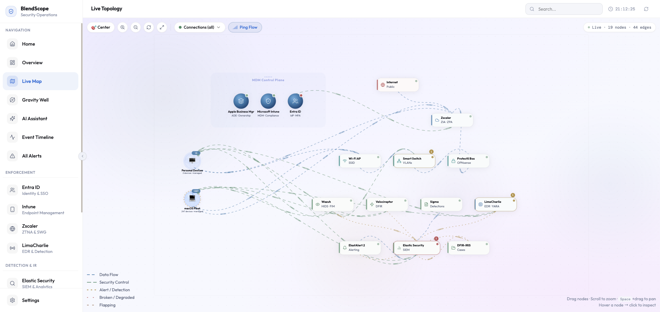The width and height of the screenshot is (660, 312).
Task: Click the MDM Control Plane group label
Action: 268,80
